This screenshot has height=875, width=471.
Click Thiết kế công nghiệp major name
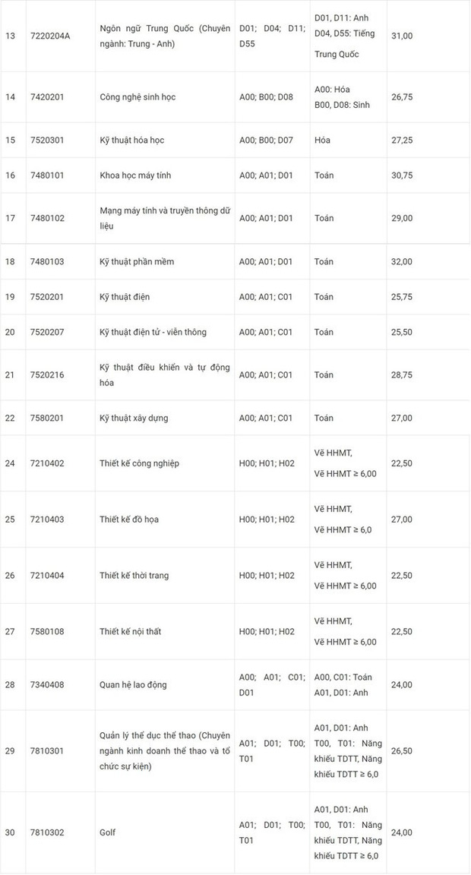[x=139, y=463]
